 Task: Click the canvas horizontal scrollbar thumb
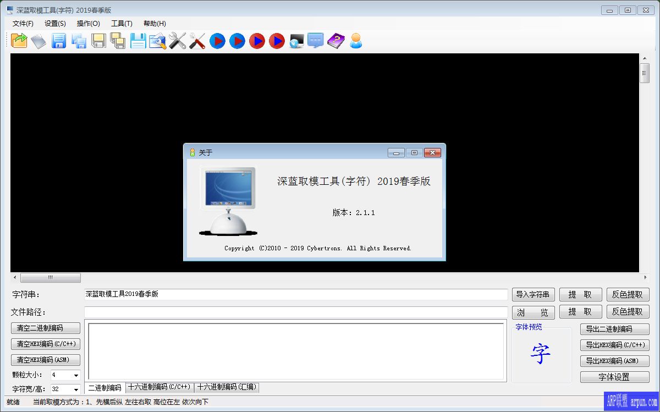point(51,278)
